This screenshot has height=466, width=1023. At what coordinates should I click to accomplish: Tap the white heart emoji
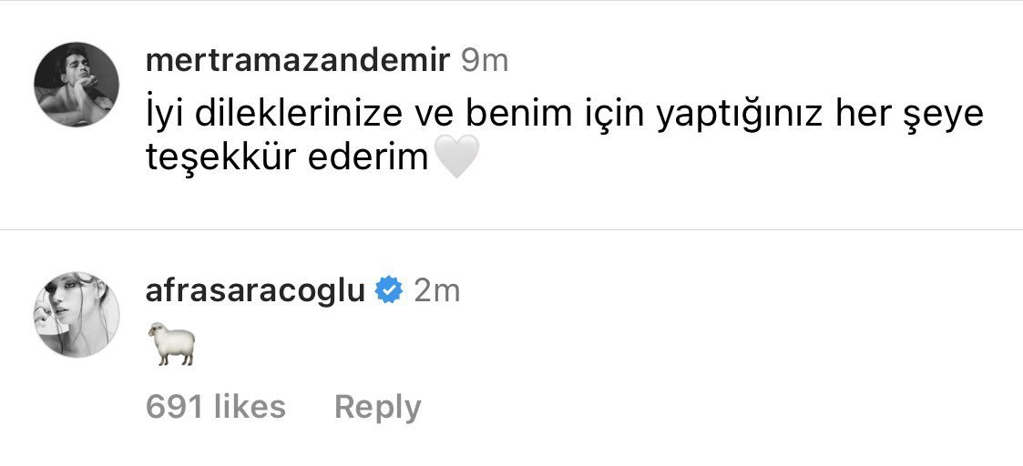point(456,157)
